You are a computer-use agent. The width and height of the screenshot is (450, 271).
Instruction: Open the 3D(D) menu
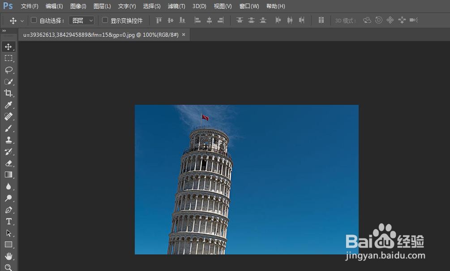click(x=199, y=6)
